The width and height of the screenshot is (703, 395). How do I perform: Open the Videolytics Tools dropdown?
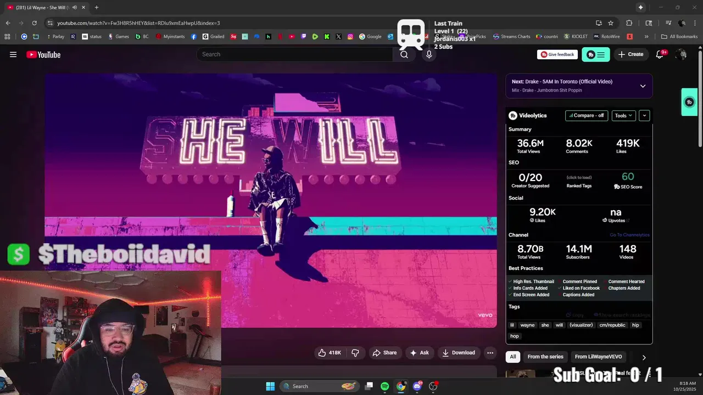tap(623, 116)
